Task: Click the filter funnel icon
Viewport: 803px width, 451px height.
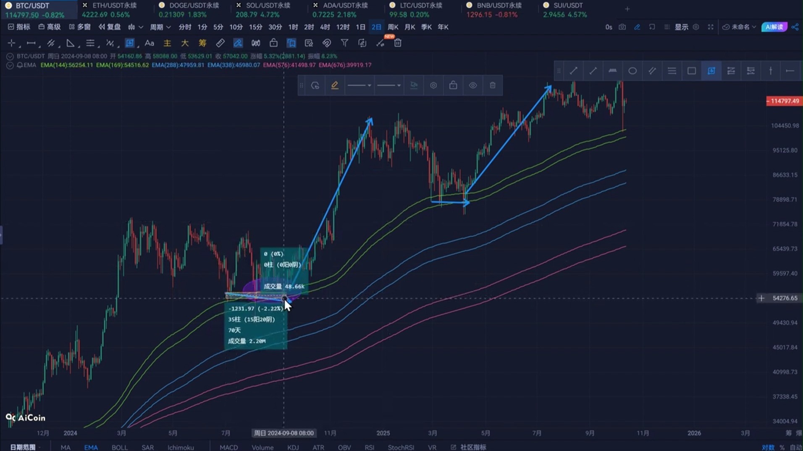Action: [x=344, y=43]
